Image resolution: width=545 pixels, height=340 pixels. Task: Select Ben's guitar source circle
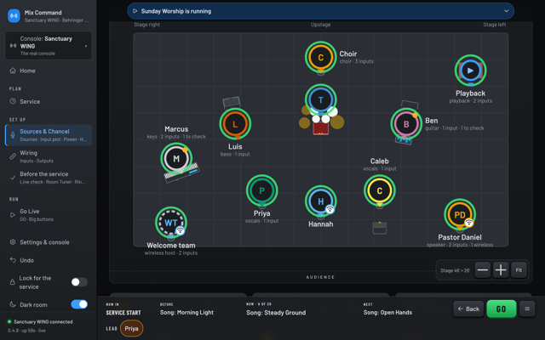[406, 124]
